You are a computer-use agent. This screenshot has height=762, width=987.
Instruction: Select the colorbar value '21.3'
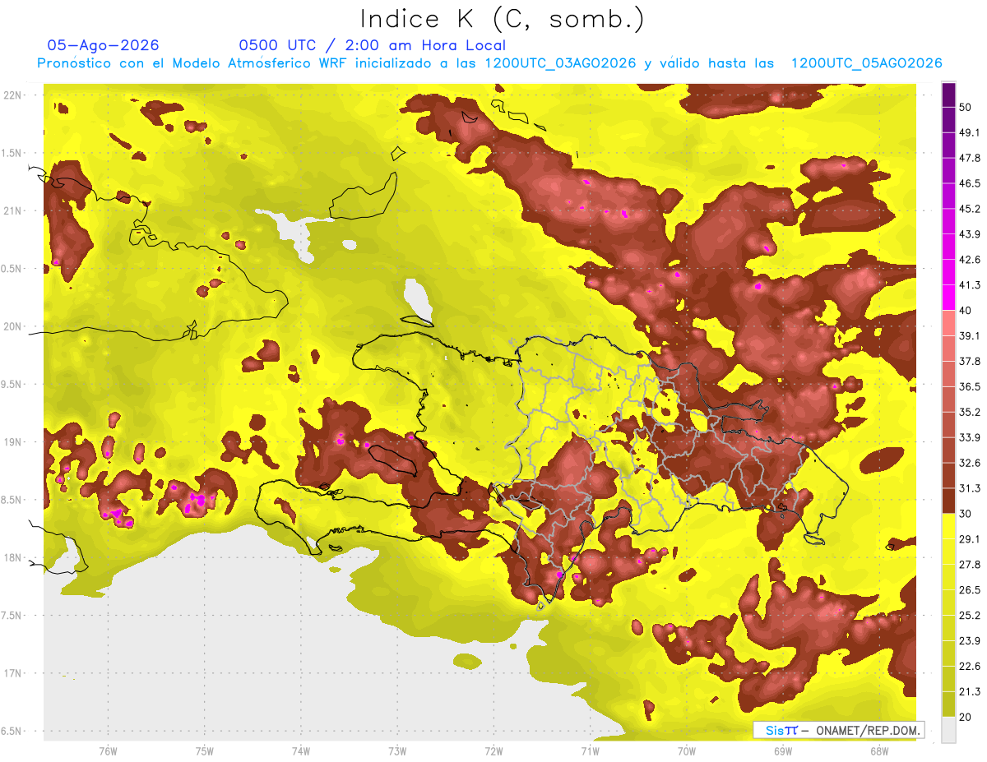[x=969, y=692]
